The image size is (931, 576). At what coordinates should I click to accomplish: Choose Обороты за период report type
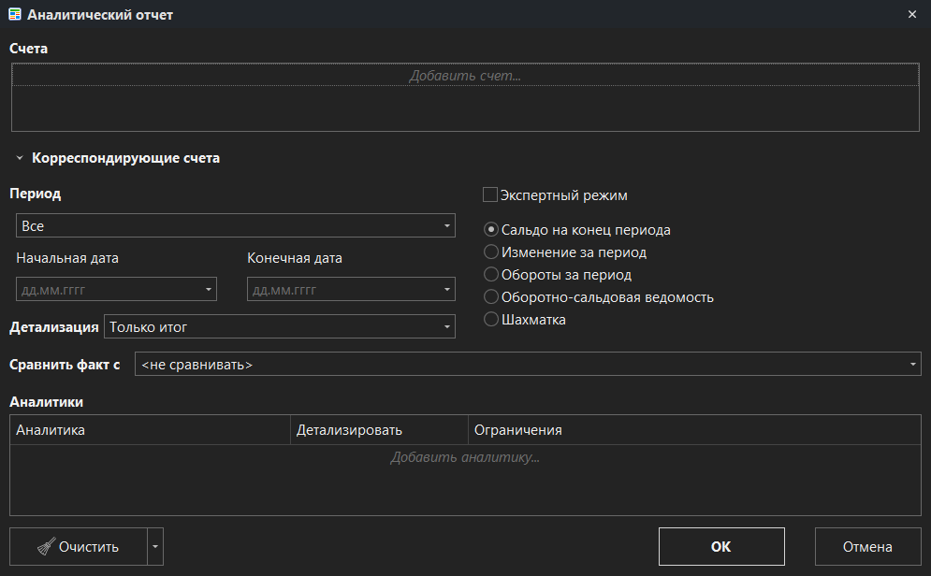490,274
